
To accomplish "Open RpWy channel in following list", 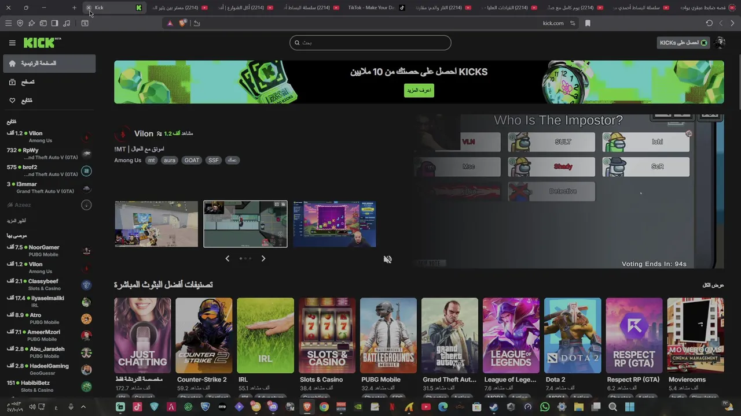I will tap(49, 154).
